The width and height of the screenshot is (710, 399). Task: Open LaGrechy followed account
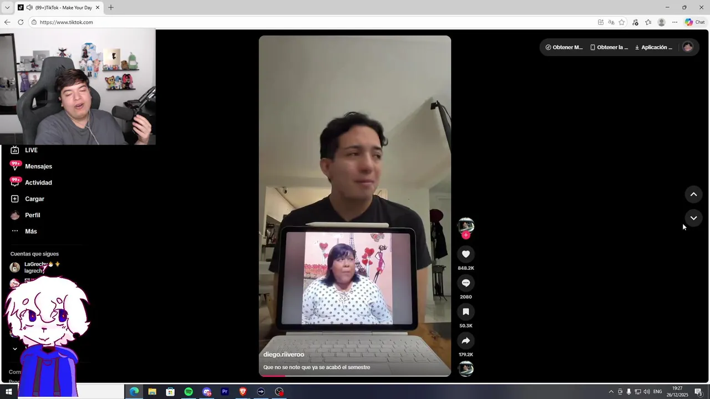point(35,267)
